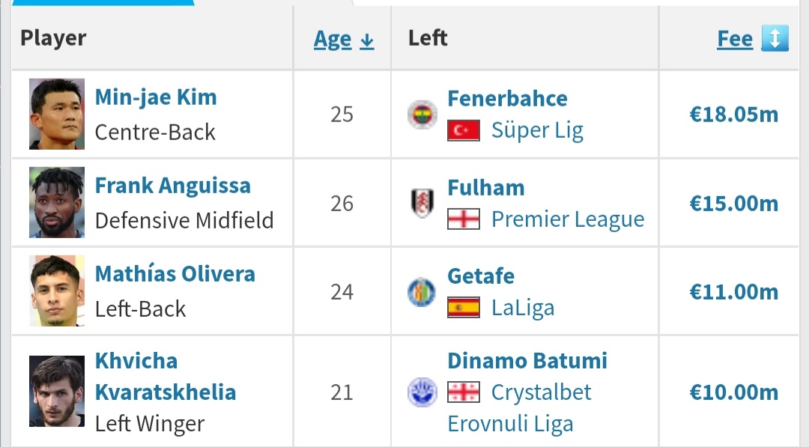Click the Georgian flag beside Crystalbet
Image resolution: width=809 pixels, height=447 pixels.
(463, 392)
